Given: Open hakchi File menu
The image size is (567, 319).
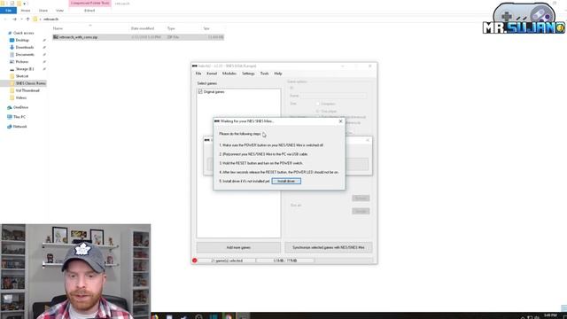Looking at the screenshot, I should click(198, 74).
